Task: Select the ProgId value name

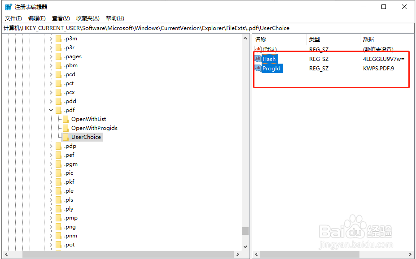Action: (271, 69)
